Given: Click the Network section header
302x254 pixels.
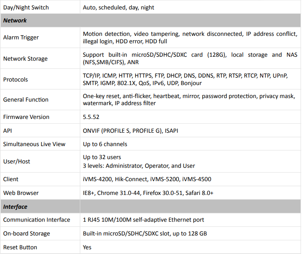Looking at the screenshot, I should pos(15,20).
